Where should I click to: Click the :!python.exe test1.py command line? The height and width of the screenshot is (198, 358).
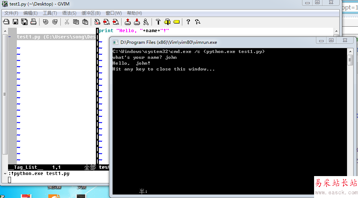(x=39, y=174)
